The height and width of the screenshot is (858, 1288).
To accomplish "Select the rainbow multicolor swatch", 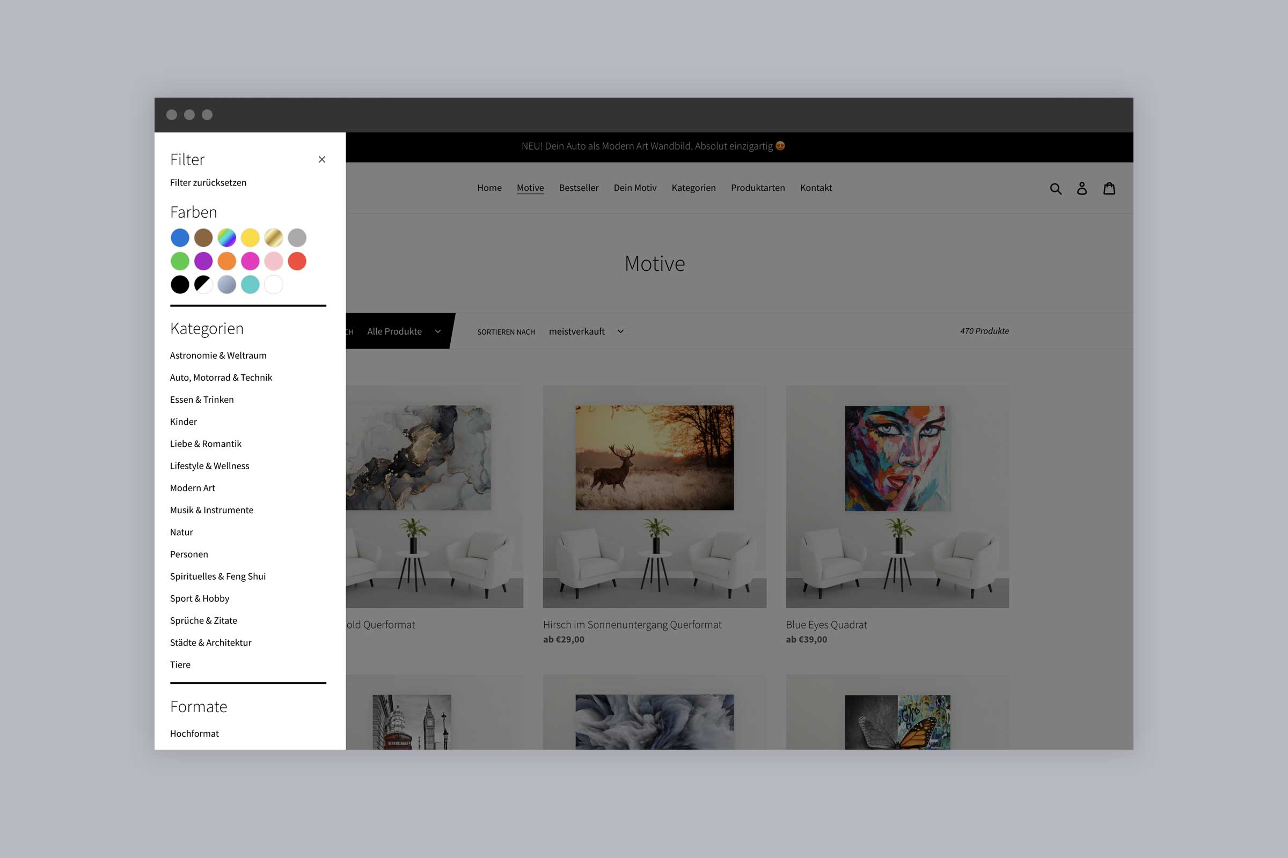I will tap(226, 238).
